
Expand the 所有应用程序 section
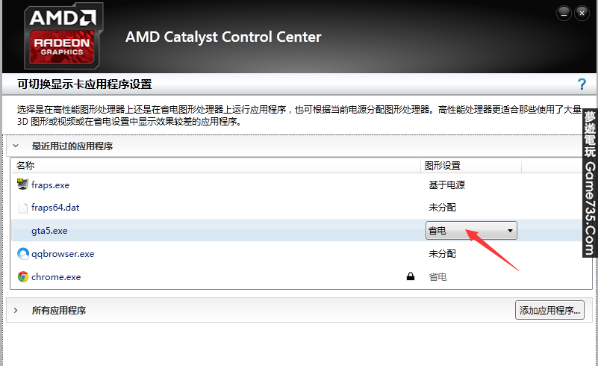pyautogui.click(x=16, y=310)
